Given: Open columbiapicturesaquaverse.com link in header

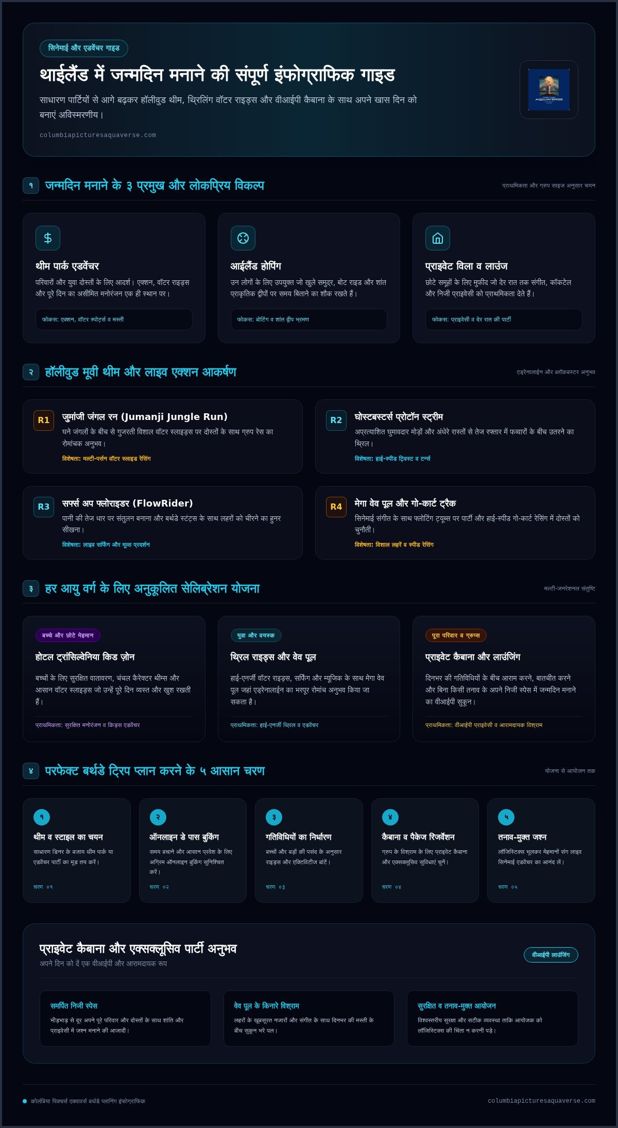Looking at the screenshot, I should [98, 135].
